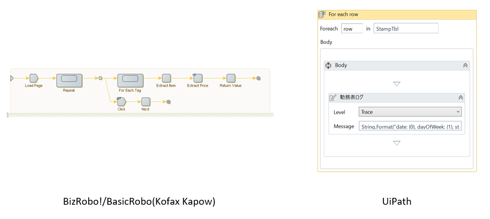Select the Repeat loop step node

tap(69, 81)
